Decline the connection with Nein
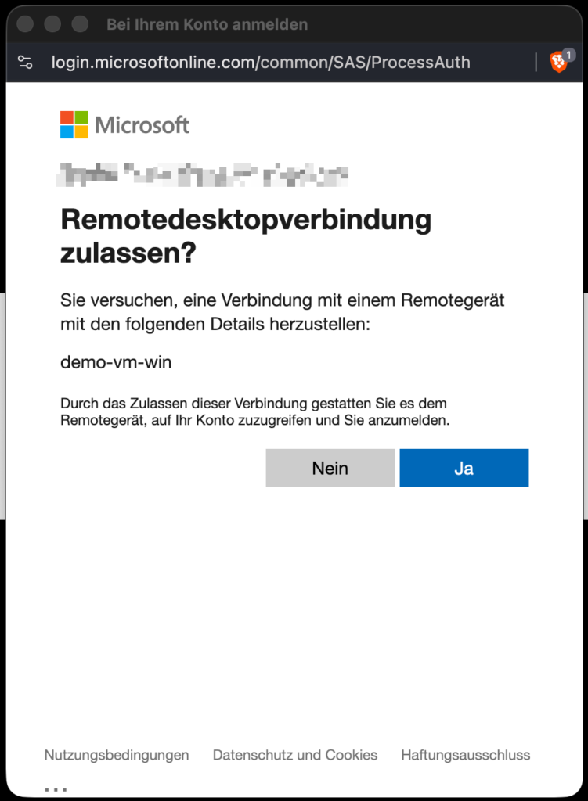This screenshot has width=588, height=801. pos(330,468)
